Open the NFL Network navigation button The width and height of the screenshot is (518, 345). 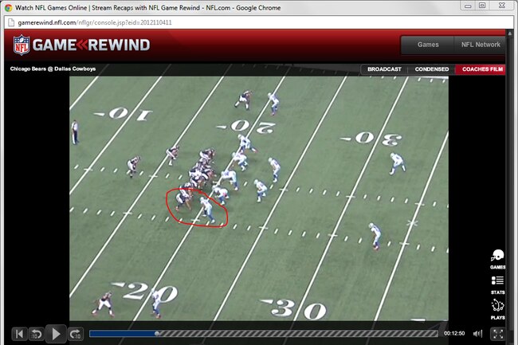tap(480, 45)
